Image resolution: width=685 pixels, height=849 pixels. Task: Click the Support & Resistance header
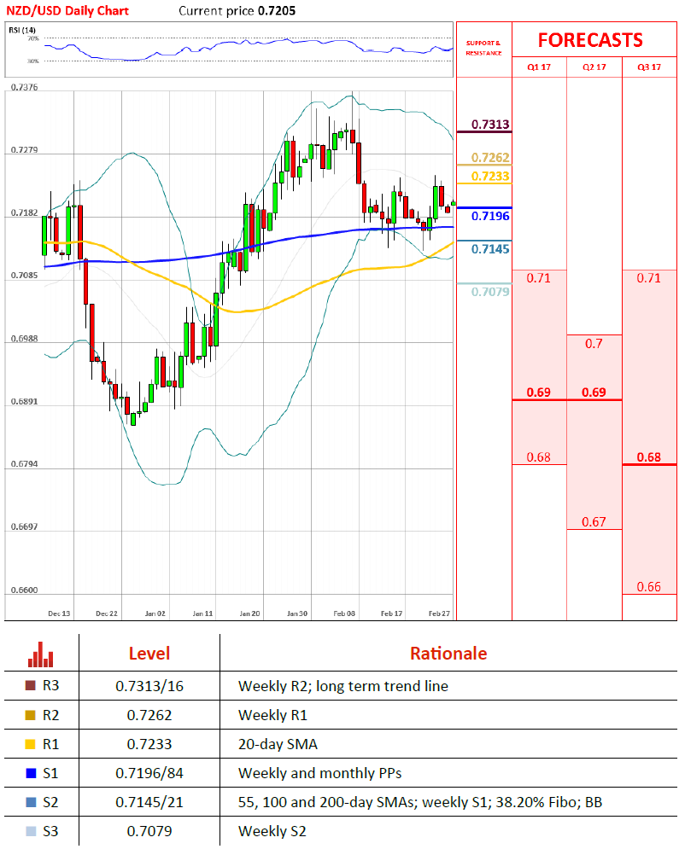pyautogui.click(x=483, y=48)
